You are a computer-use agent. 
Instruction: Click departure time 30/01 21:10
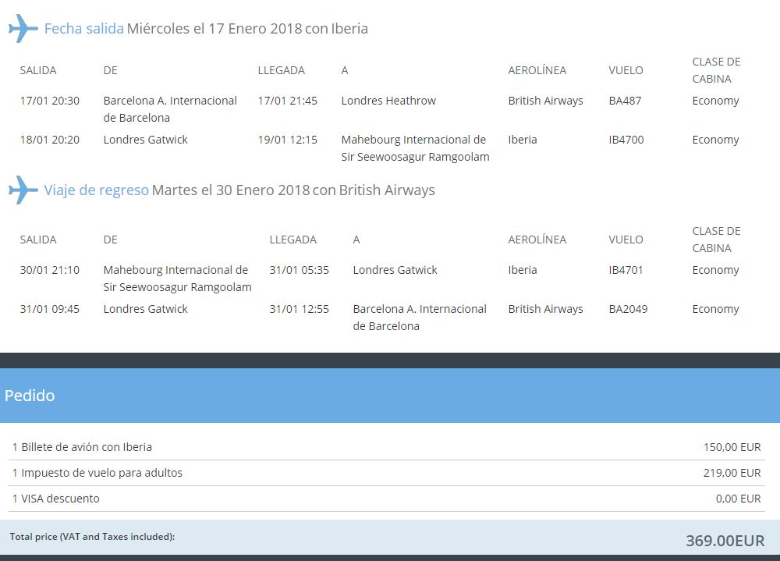(x=50, y=270)
